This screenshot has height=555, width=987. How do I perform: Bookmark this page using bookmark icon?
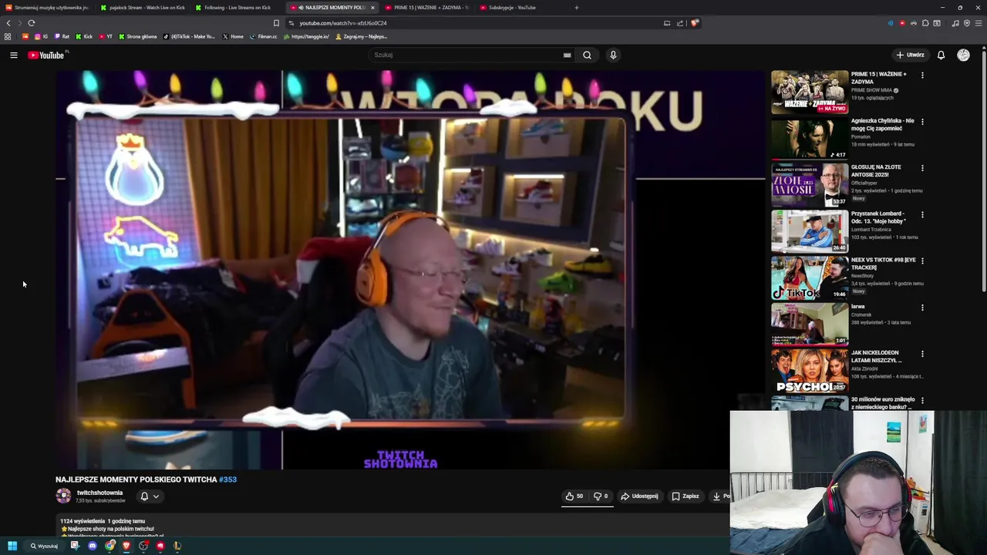point(277,23)
